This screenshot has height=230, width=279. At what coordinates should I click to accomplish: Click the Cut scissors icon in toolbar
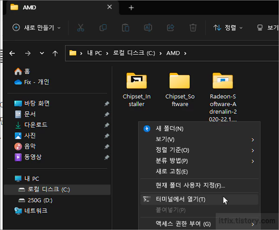pyautogui.click(x=80, y=28)
